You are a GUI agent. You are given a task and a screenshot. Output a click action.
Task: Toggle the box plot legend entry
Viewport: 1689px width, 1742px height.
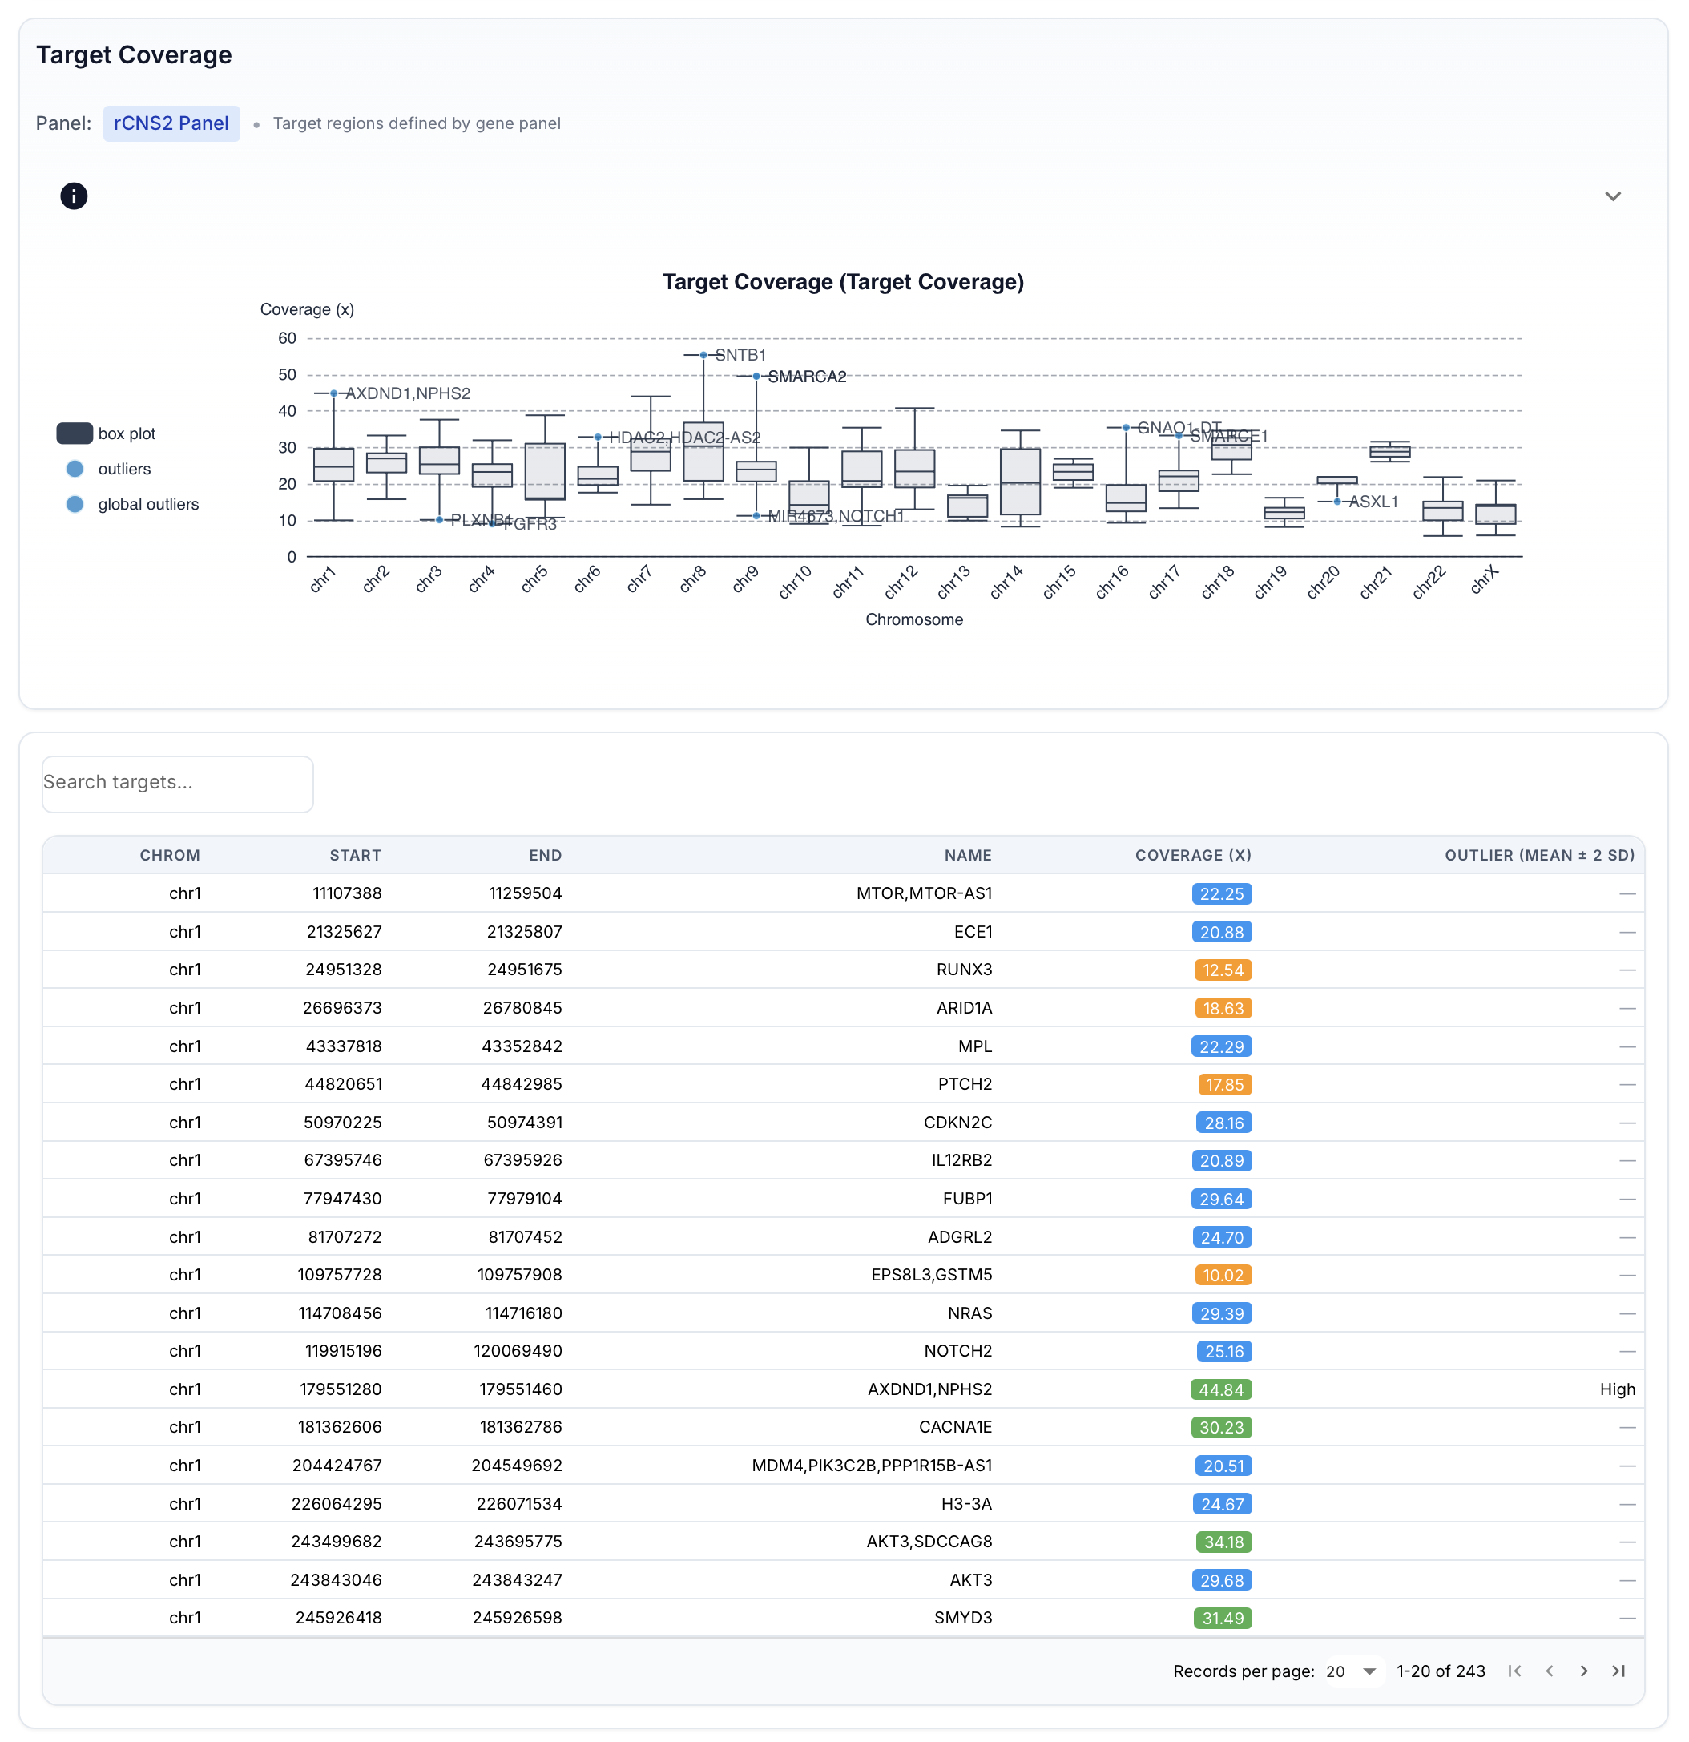(x=106, y=433)
